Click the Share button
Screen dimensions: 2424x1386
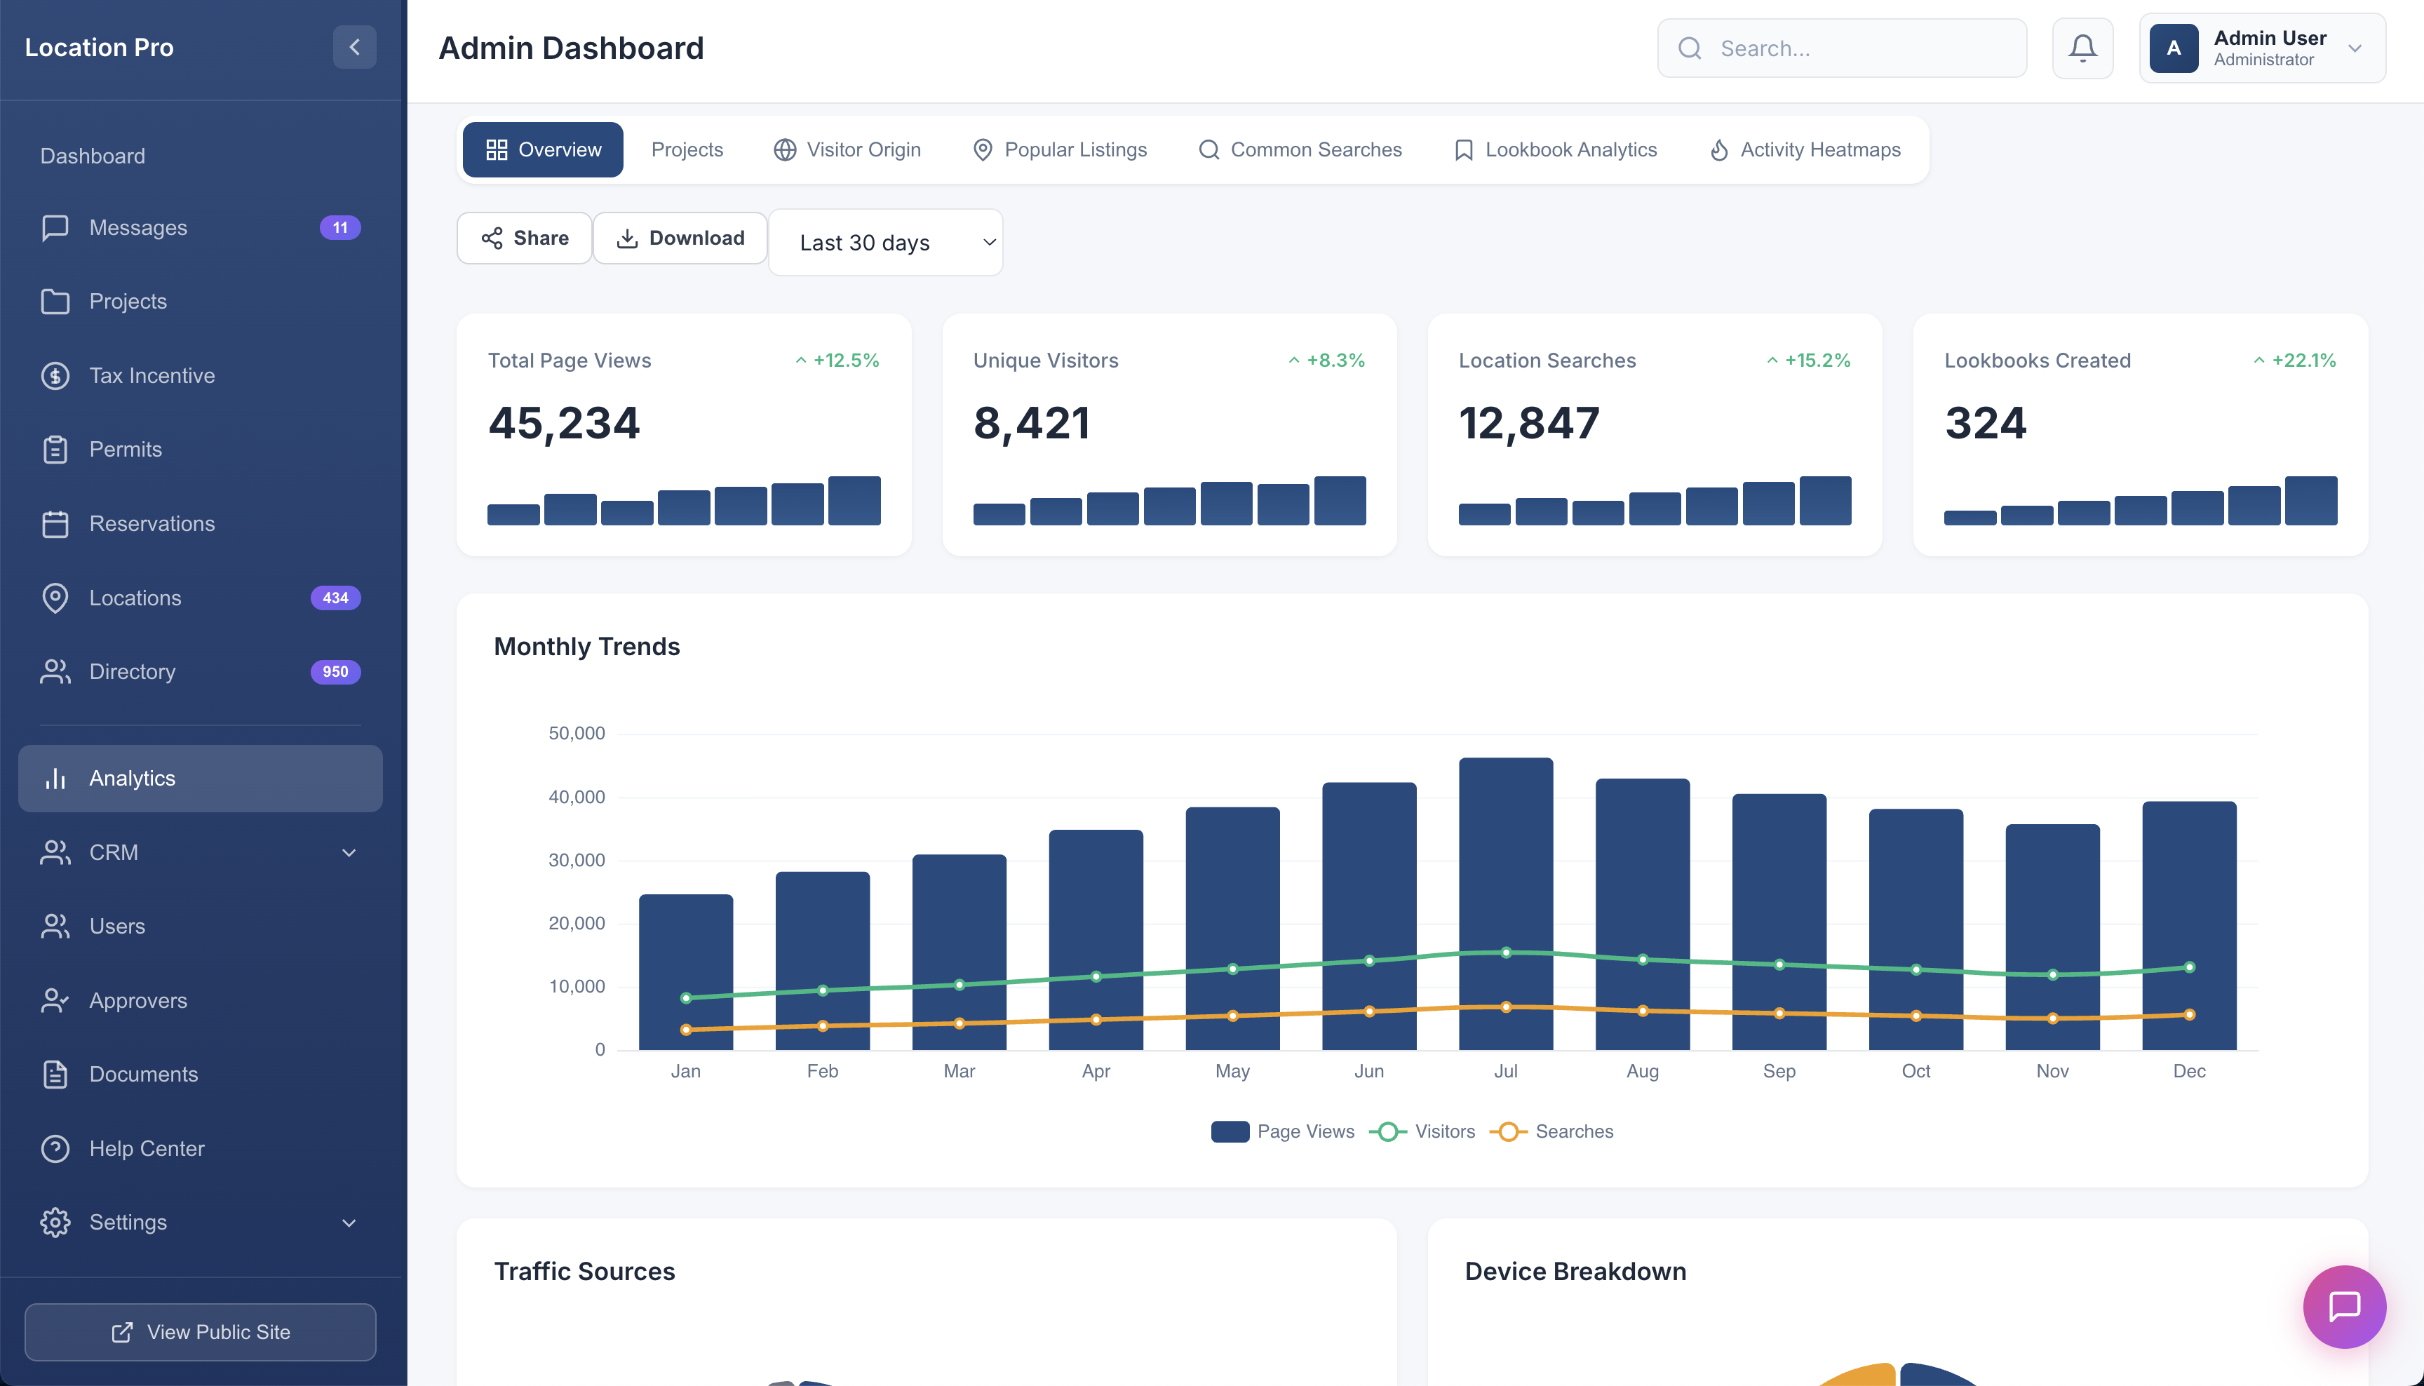[525, 238]
